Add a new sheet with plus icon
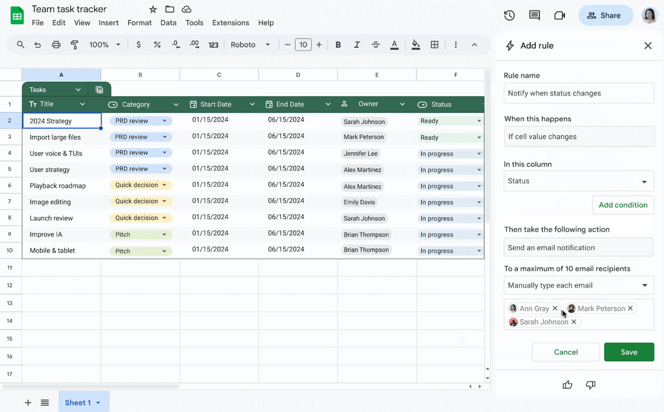The width and height of the screenshot is (664, 412). click(28, 403)
